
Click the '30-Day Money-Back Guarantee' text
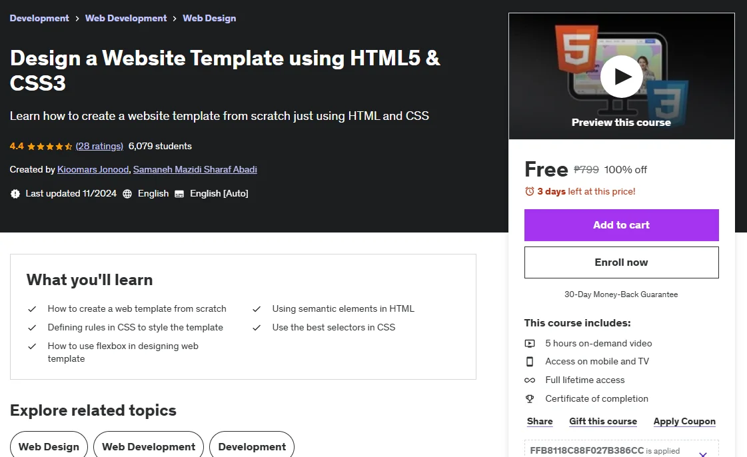(x=621, y=294)
